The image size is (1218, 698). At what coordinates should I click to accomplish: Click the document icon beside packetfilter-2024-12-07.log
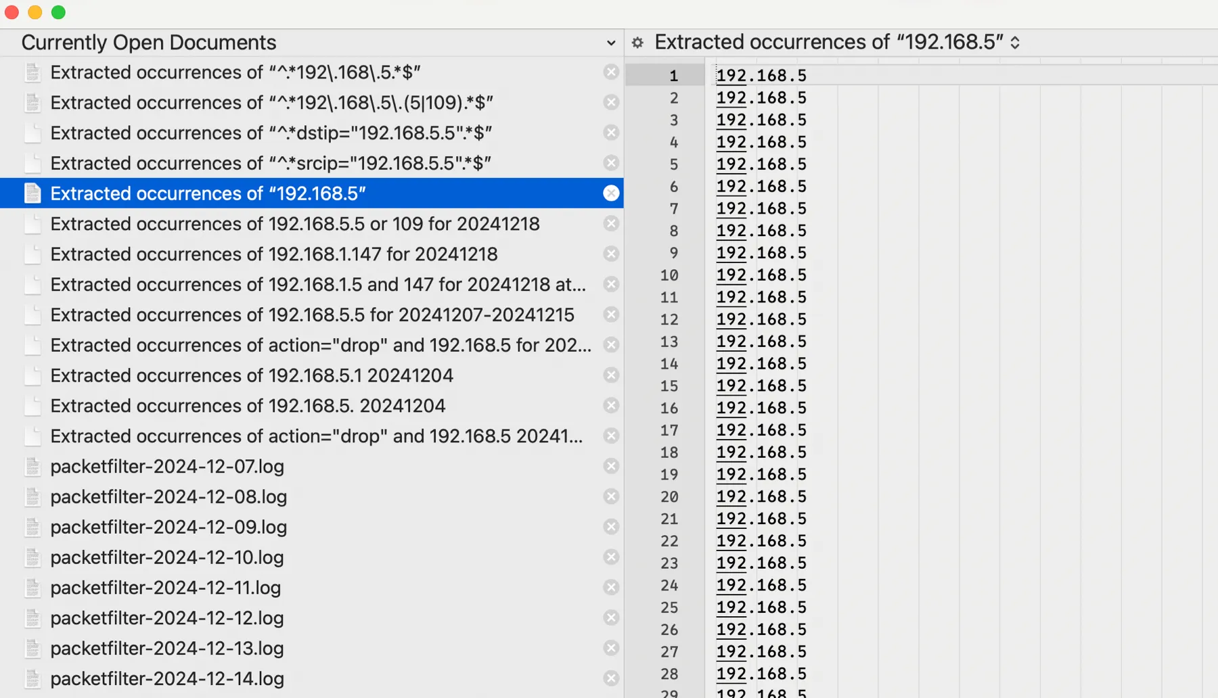32,466
